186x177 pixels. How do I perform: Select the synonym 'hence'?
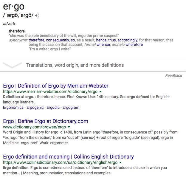pyautogui.click(x=101, y=40)
